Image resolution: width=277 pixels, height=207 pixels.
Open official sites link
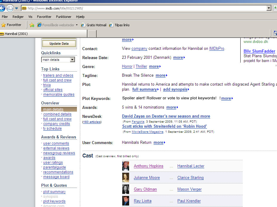click(x=53, y=89)
